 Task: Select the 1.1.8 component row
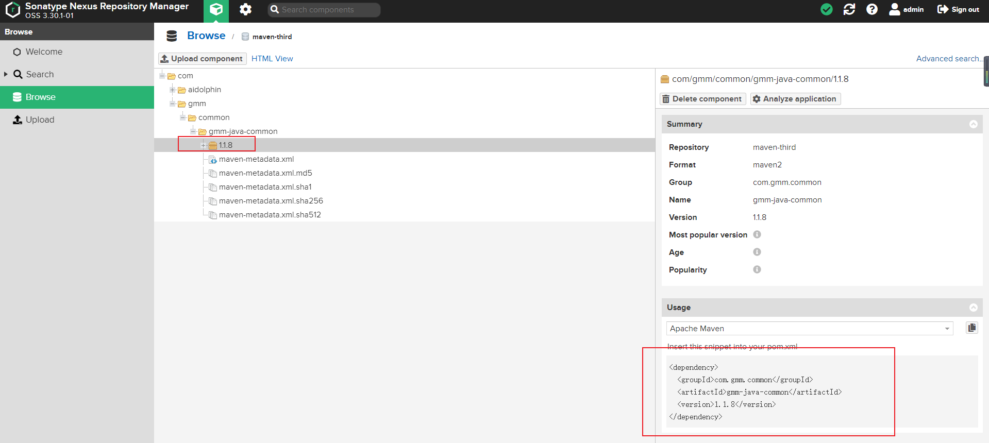405,145
